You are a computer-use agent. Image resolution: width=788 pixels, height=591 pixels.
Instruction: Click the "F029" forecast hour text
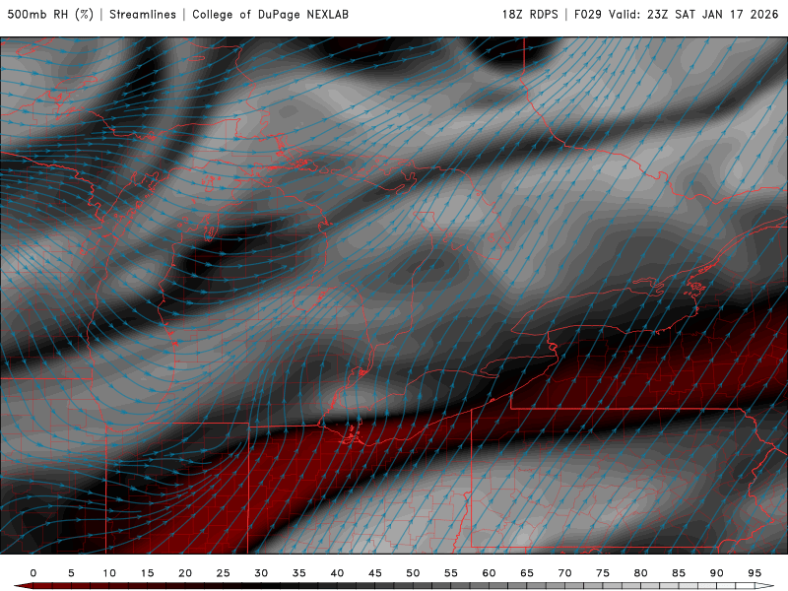click(587, 14)
